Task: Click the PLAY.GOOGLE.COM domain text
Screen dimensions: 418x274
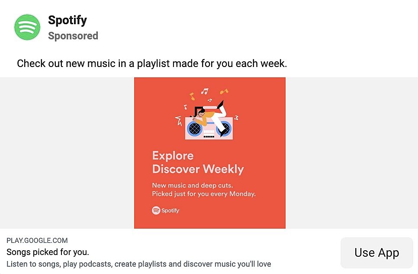Action: [37, 240]
